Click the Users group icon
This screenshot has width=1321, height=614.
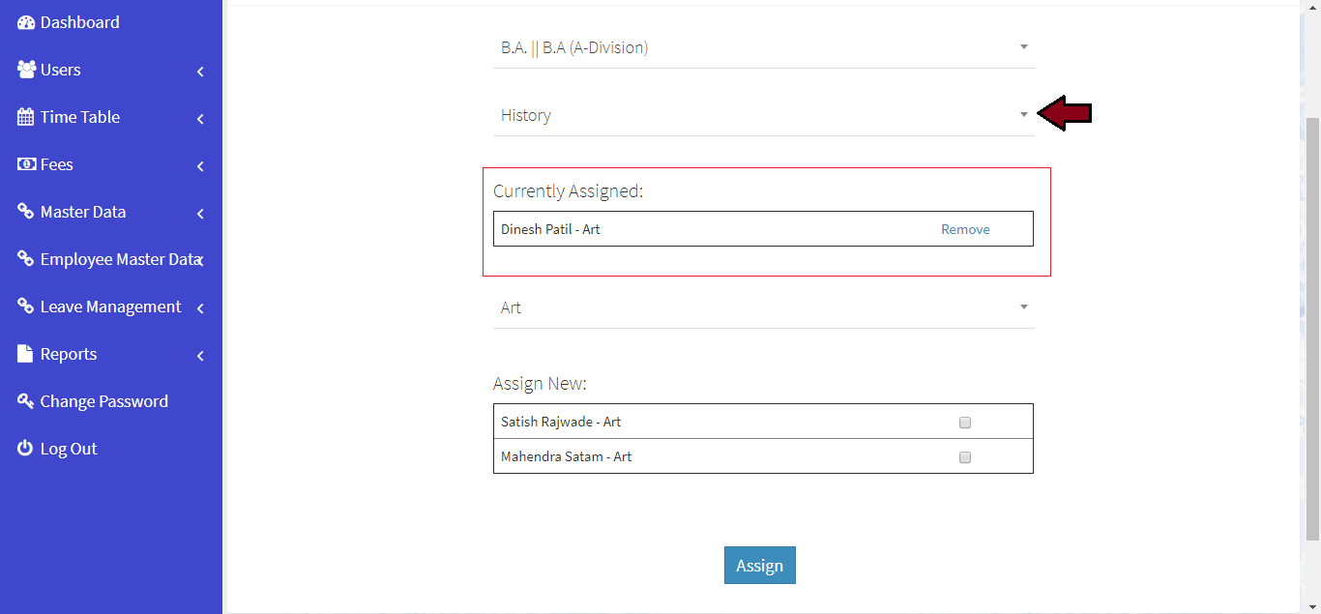click(x=26, y=70)
